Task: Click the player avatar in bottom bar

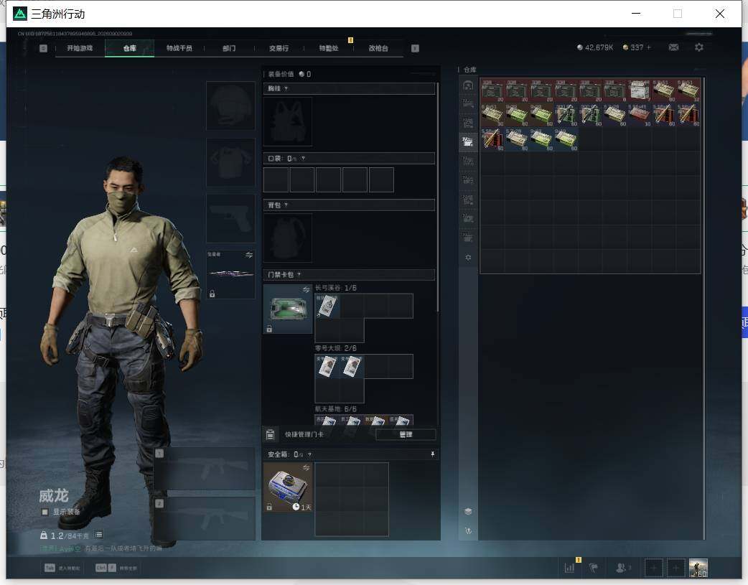Action: point(698,568)
